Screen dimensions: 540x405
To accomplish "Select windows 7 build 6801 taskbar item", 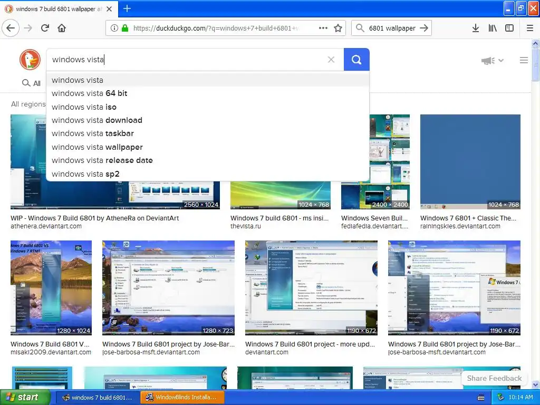I will 98,398.
